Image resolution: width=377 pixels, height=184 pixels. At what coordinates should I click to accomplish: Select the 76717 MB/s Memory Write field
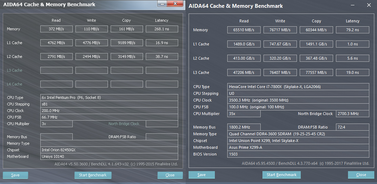pos(280,30)
